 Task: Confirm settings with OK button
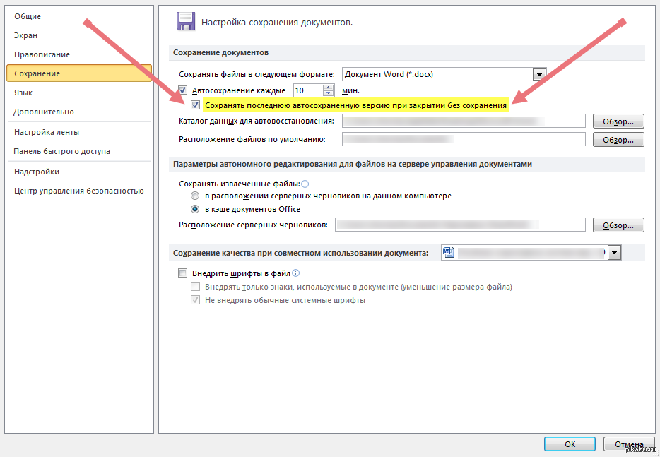coord(570,444)
